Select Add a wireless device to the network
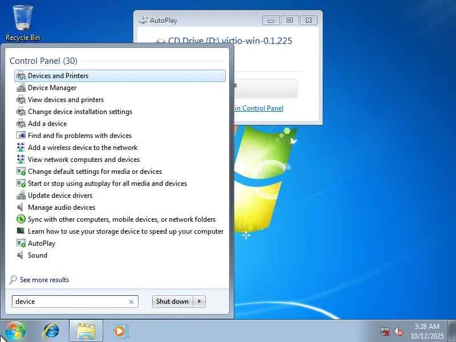The image size is (456, 342). point(83,148)
